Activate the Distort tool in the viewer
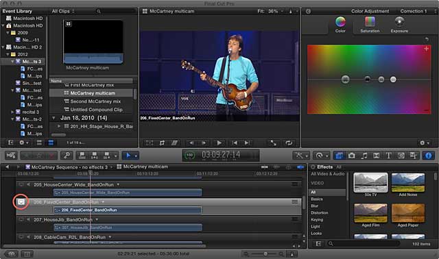This screenshot has width=439, height=259. (174, 143)
